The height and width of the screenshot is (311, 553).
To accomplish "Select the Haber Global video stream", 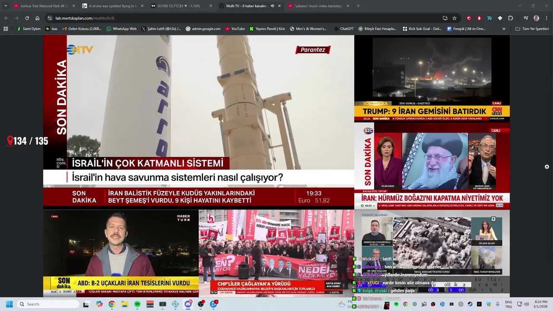I will pyautogui.click(x=432, y=253).
